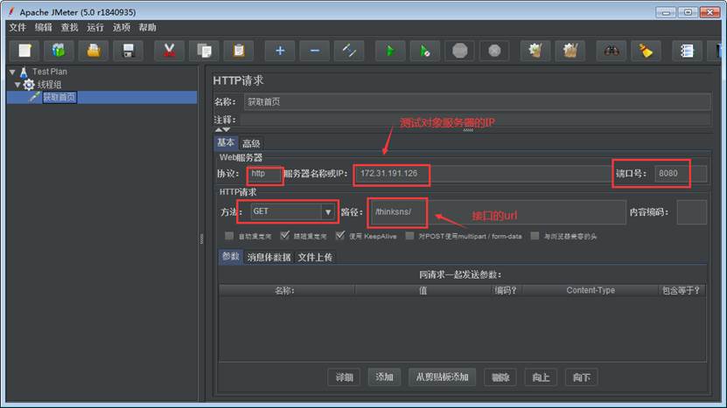Click the 删除 button
The height and width of the screenshot is (408, 727).
click(x=500, y=377)
